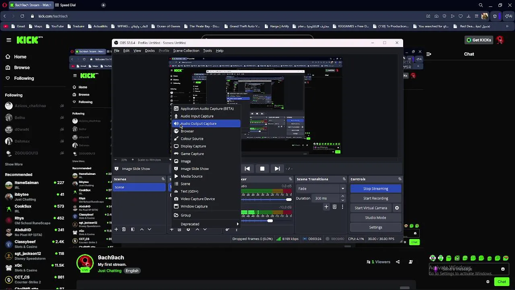This screenshot has height=290, width=515.
Task: Move the scene down with the Scenes arrow
Action: 149,229
